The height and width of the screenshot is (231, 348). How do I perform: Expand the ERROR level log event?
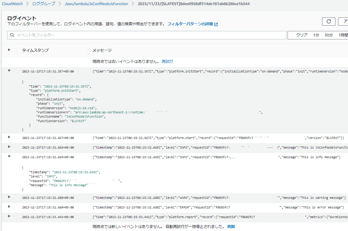click(x=9, y=207)
